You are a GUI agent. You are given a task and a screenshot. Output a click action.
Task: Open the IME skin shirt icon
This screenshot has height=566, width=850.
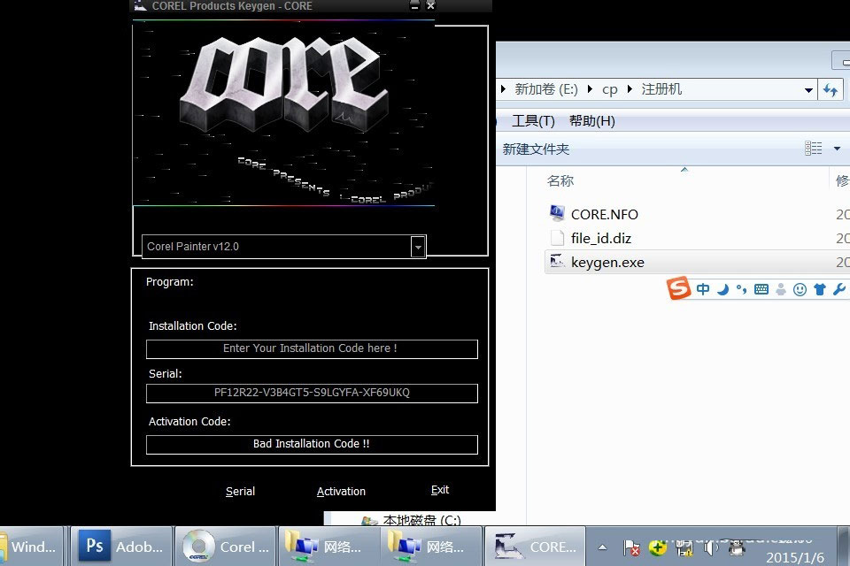820,289
